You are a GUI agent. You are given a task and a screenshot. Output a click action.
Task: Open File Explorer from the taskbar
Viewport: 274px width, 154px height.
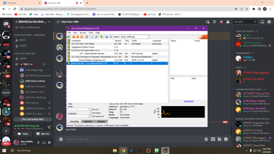pyautogui.click(x=115, y=151)
